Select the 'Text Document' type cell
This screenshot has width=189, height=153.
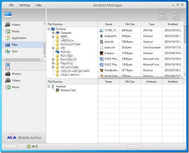pos(152,48)
